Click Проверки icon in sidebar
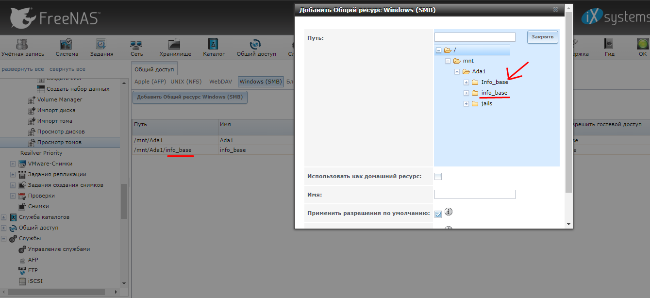 pos(22,196)
